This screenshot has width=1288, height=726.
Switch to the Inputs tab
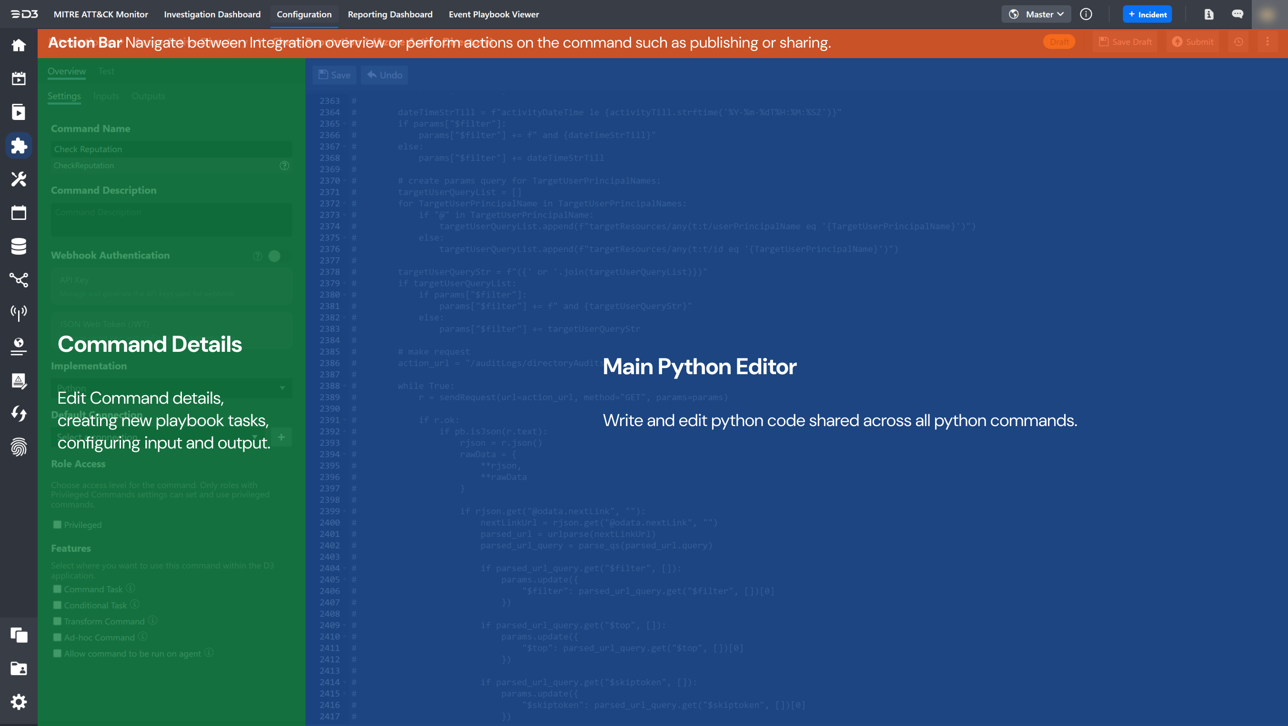pos(106,96)
